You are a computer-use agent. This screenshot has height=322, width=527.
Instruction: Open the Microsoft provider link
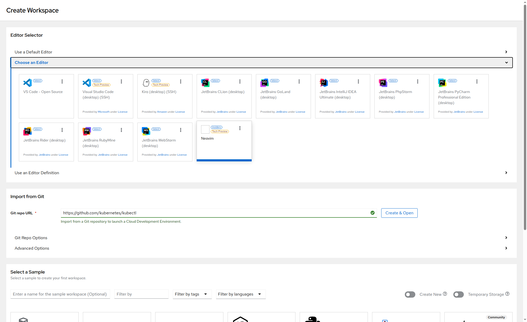coord(104,112)
